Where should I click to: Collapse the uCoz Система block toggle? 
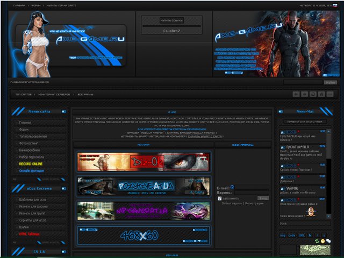[x=64, y=189]
